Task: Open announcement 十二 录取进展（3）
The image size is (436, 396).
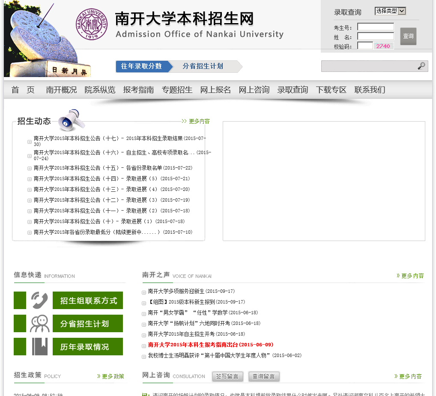Action: pos(112,200)
